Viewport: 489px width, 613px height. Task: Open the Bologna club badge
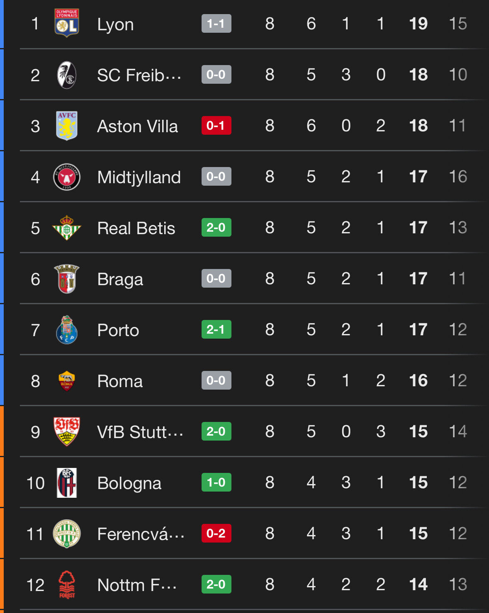pos(67,483)
